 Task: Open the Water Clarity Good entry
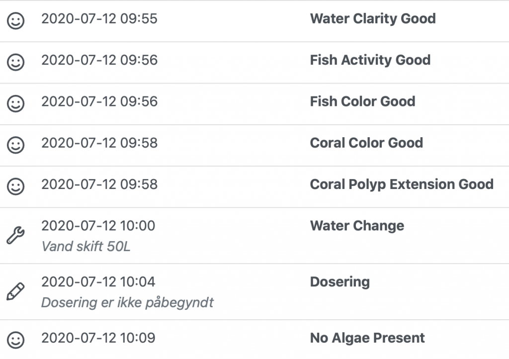(x=372, y=19)
